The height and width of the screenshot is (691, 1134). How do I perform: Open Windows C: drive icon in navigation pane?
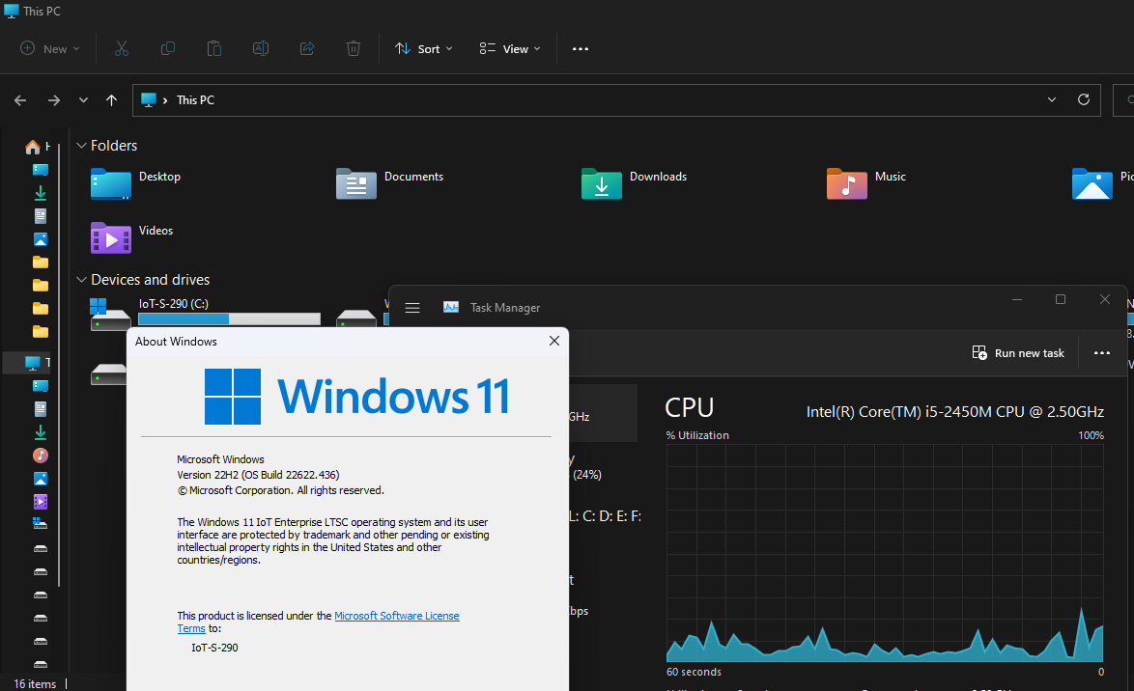click(41, 524)
